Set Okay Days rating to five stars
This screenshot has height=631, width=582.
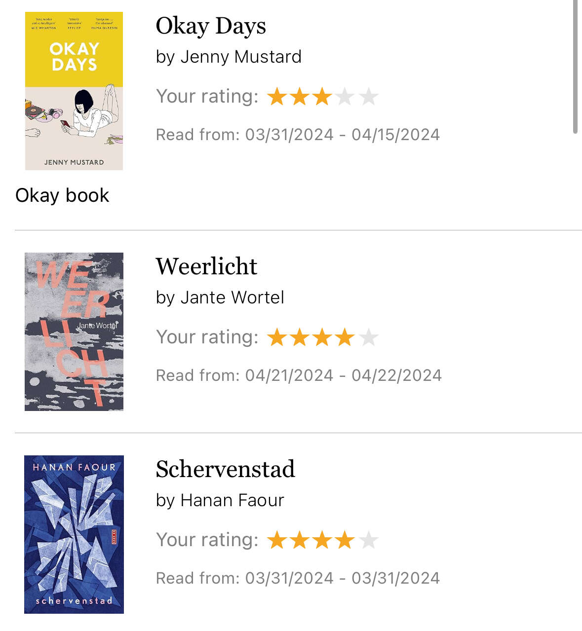click(x=368, y=97)
